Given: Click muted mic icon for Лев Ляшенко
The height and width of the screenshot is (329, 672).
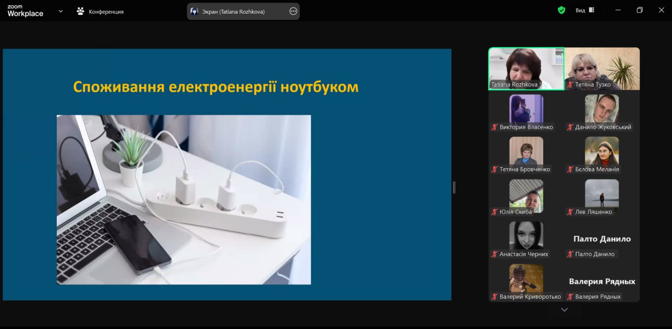Looking at the screenshot, I should tap(570, 212).
